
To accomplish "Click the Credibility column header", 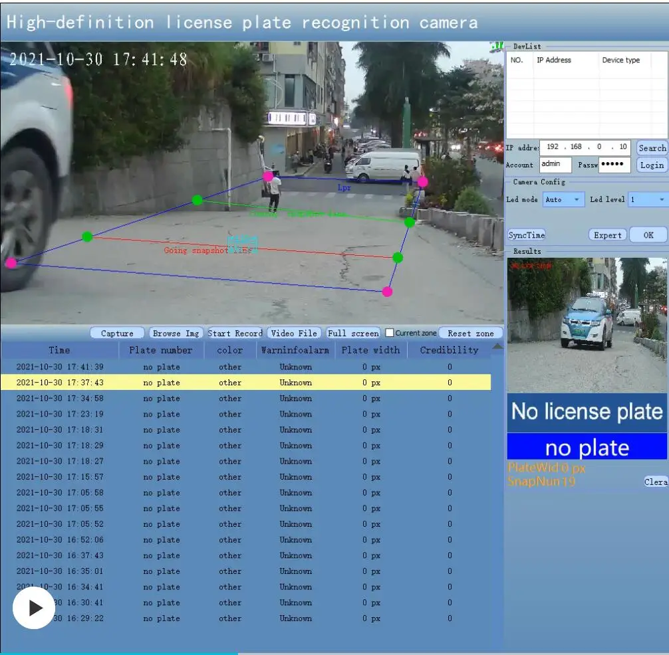I will pyautogui.click(x=450, y=350).
